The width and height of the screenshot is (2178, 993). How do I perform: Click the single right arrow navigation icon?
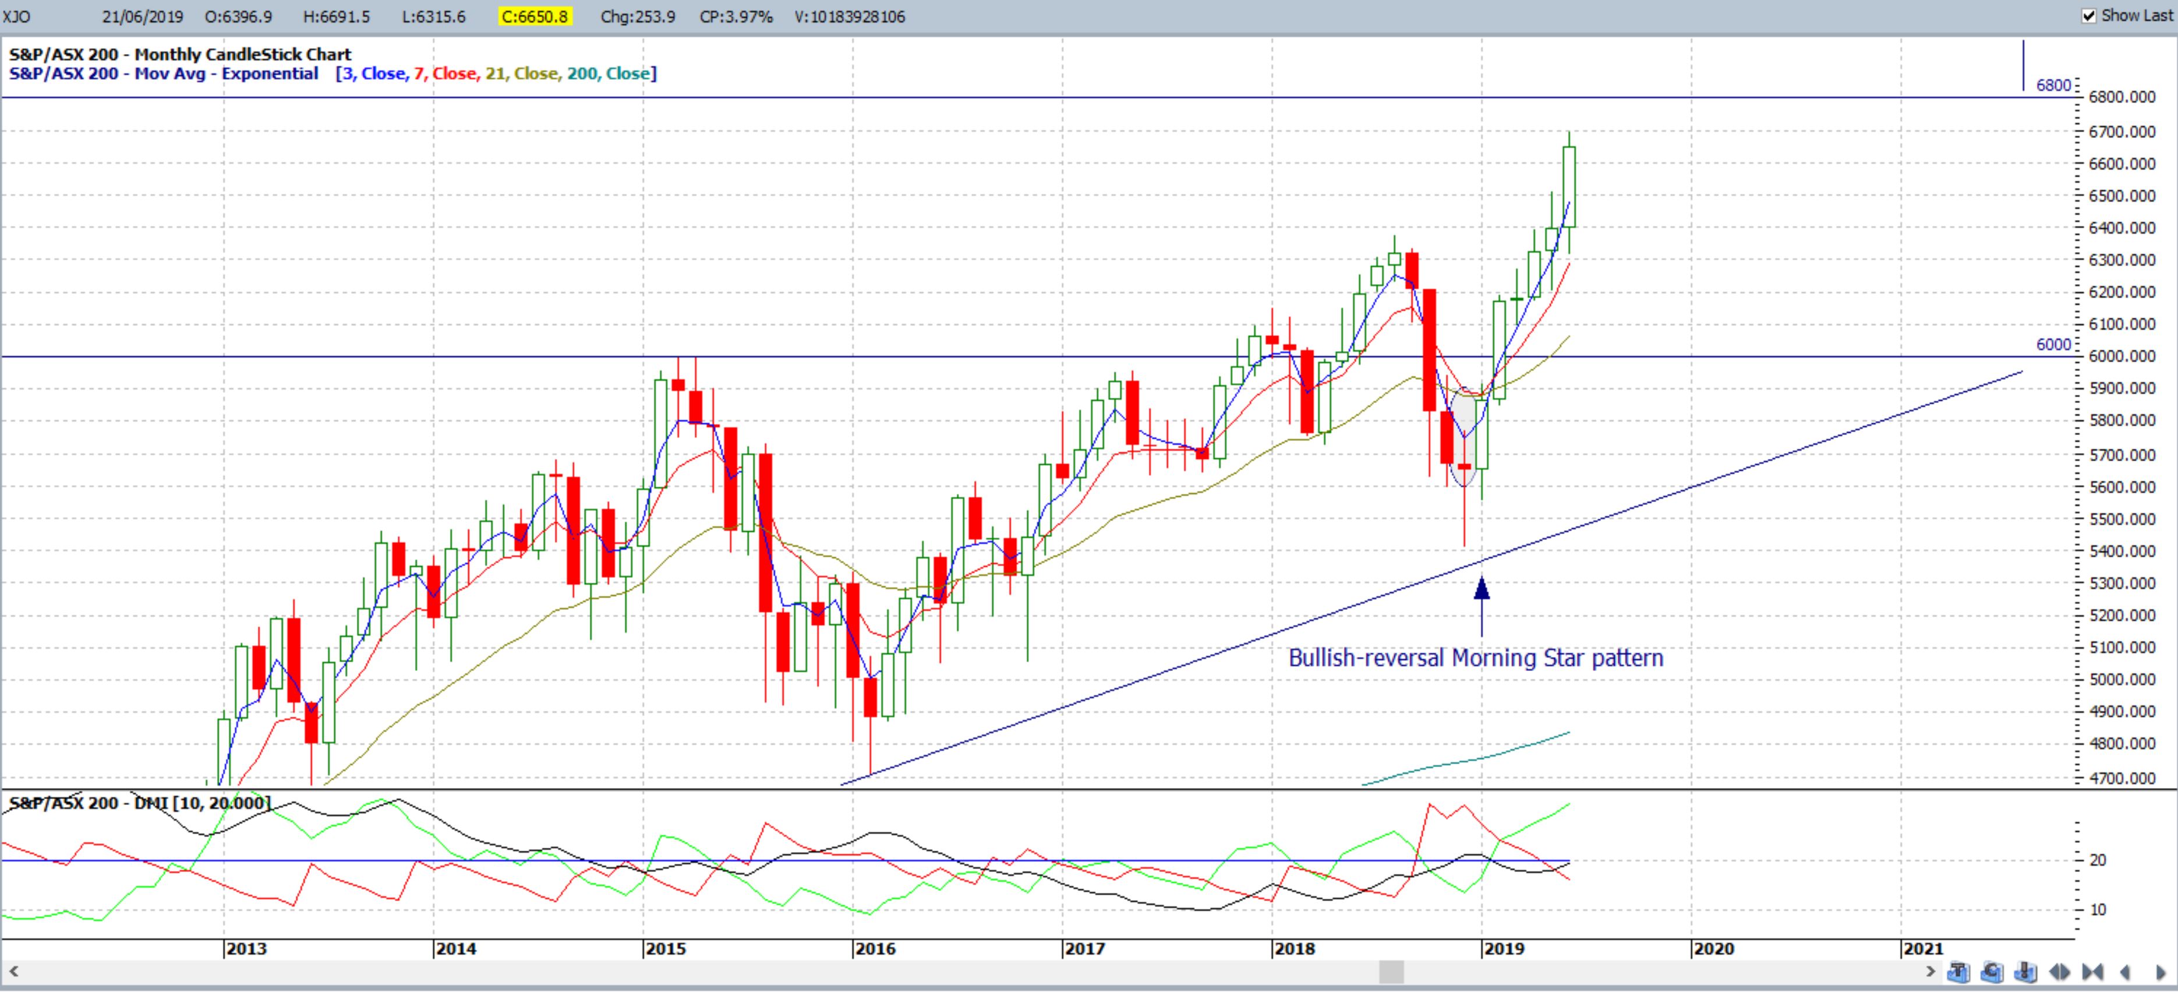(x=2161, y=972)
